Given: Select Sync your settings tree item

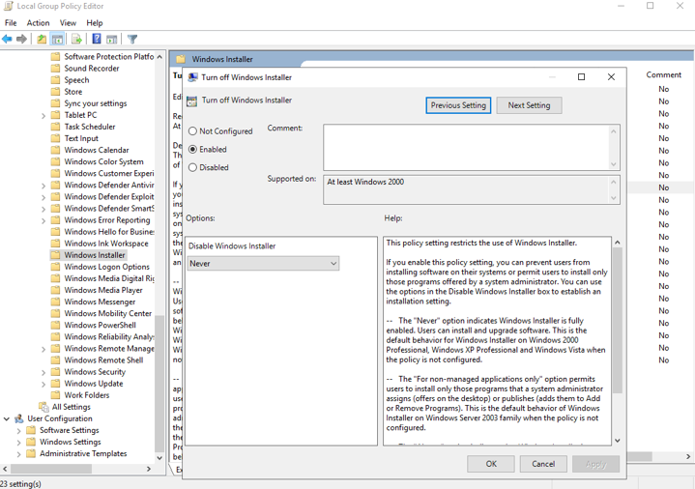Looking at the screenshot, I should (x=96, y=103).
